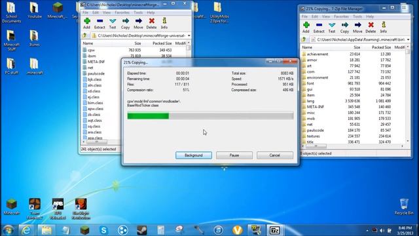Select bim.class file in left window

96,103
